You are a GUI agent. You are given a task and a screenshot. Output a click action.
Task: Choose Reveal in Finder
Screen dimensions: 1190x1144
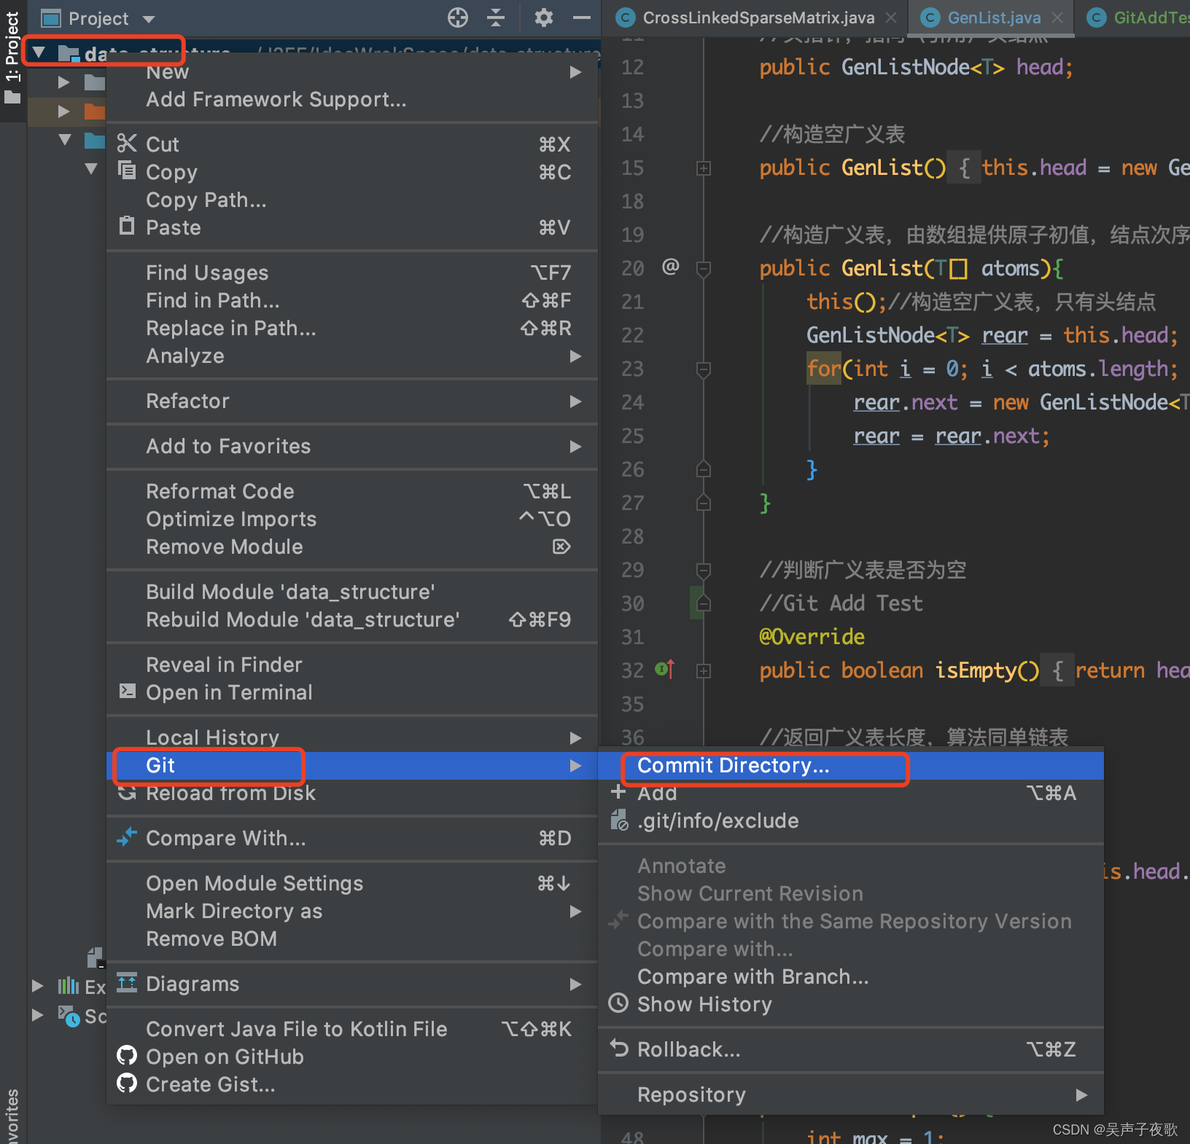pos(352,665)
